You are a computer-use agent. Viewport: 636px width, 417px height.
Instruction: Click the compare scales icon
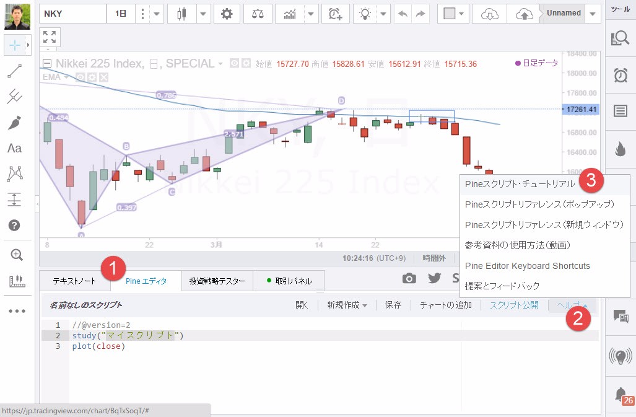(258, 14)
